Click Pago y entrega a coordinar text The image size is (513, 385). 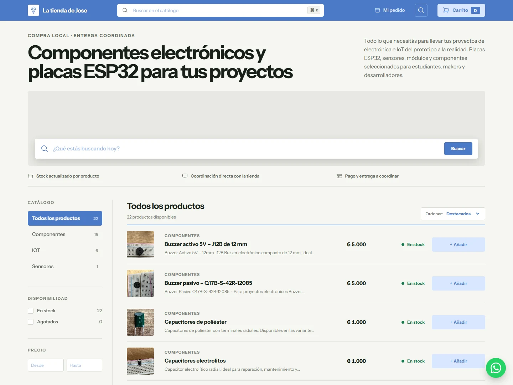pos(372,176)
